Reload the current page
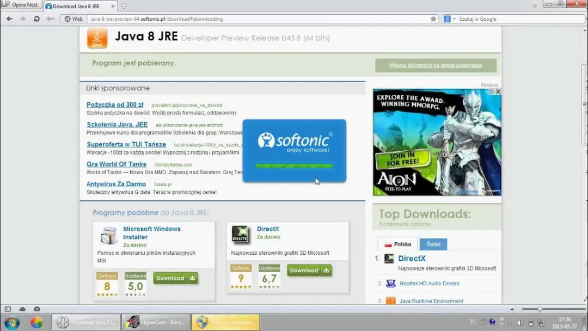The height and width of the screenshot is (331, 588). click(36, 19)
